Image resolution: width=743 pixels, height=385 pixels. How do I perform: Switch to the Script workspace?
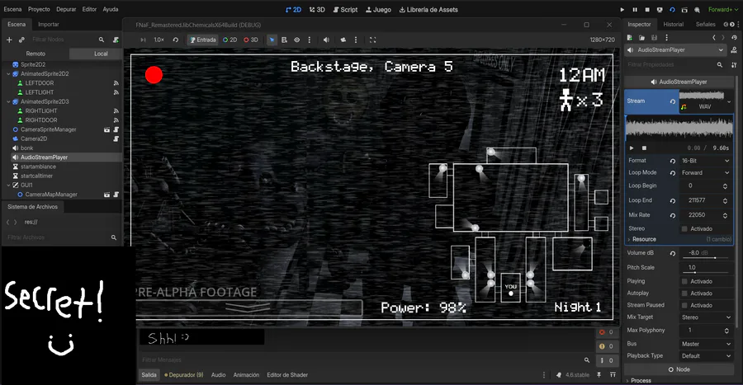[345, 9]
